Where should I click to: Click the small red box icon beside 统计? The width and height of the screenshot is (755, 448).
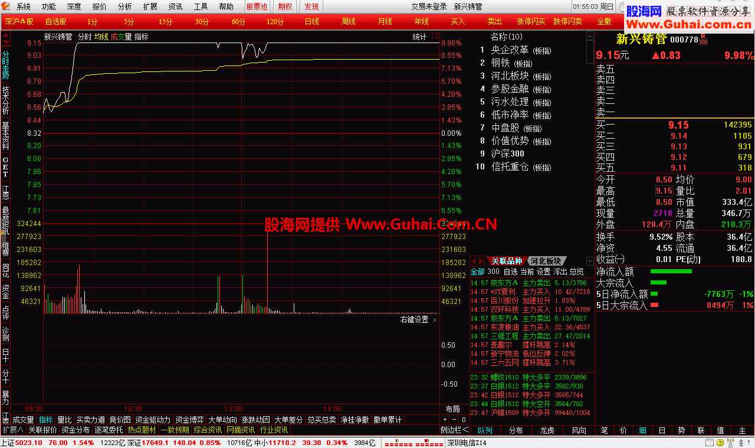[435, 36]
